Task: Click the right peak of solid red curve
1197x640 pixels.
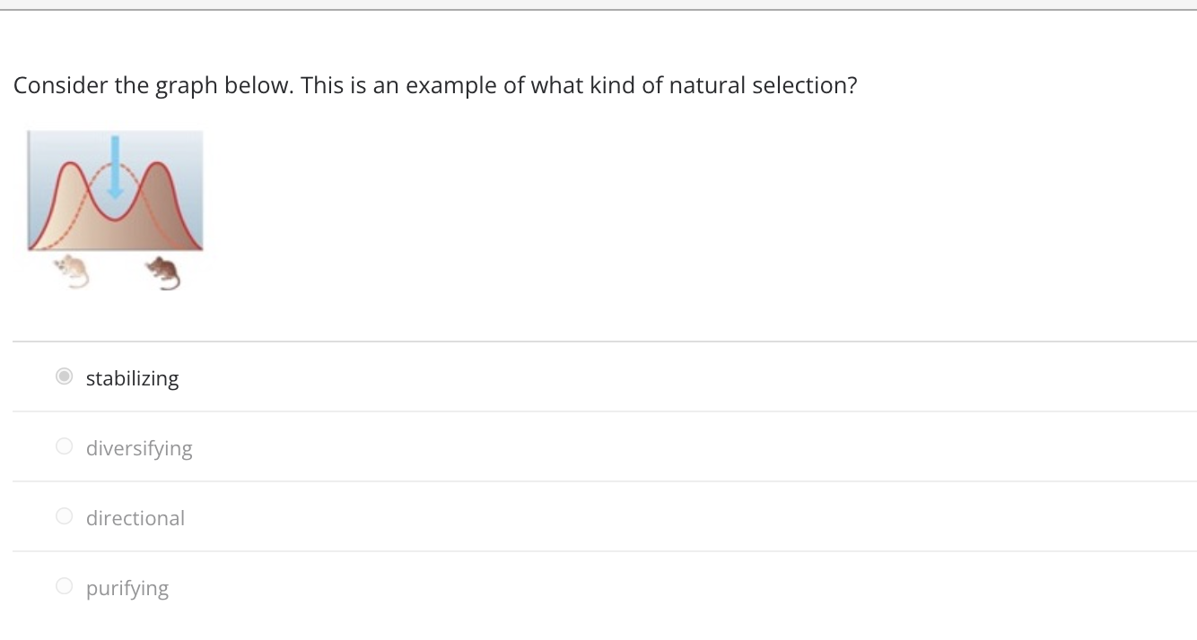Action: [158, 165]
